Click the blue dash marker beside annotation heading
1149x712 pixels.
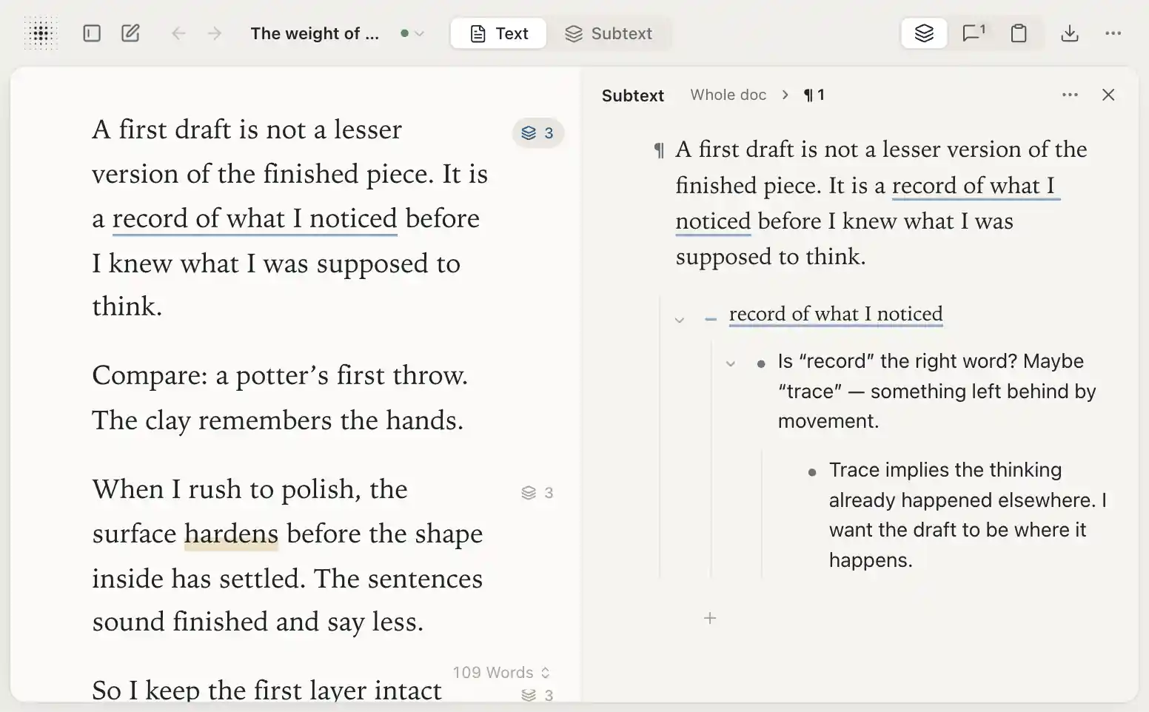coord(711,319)
